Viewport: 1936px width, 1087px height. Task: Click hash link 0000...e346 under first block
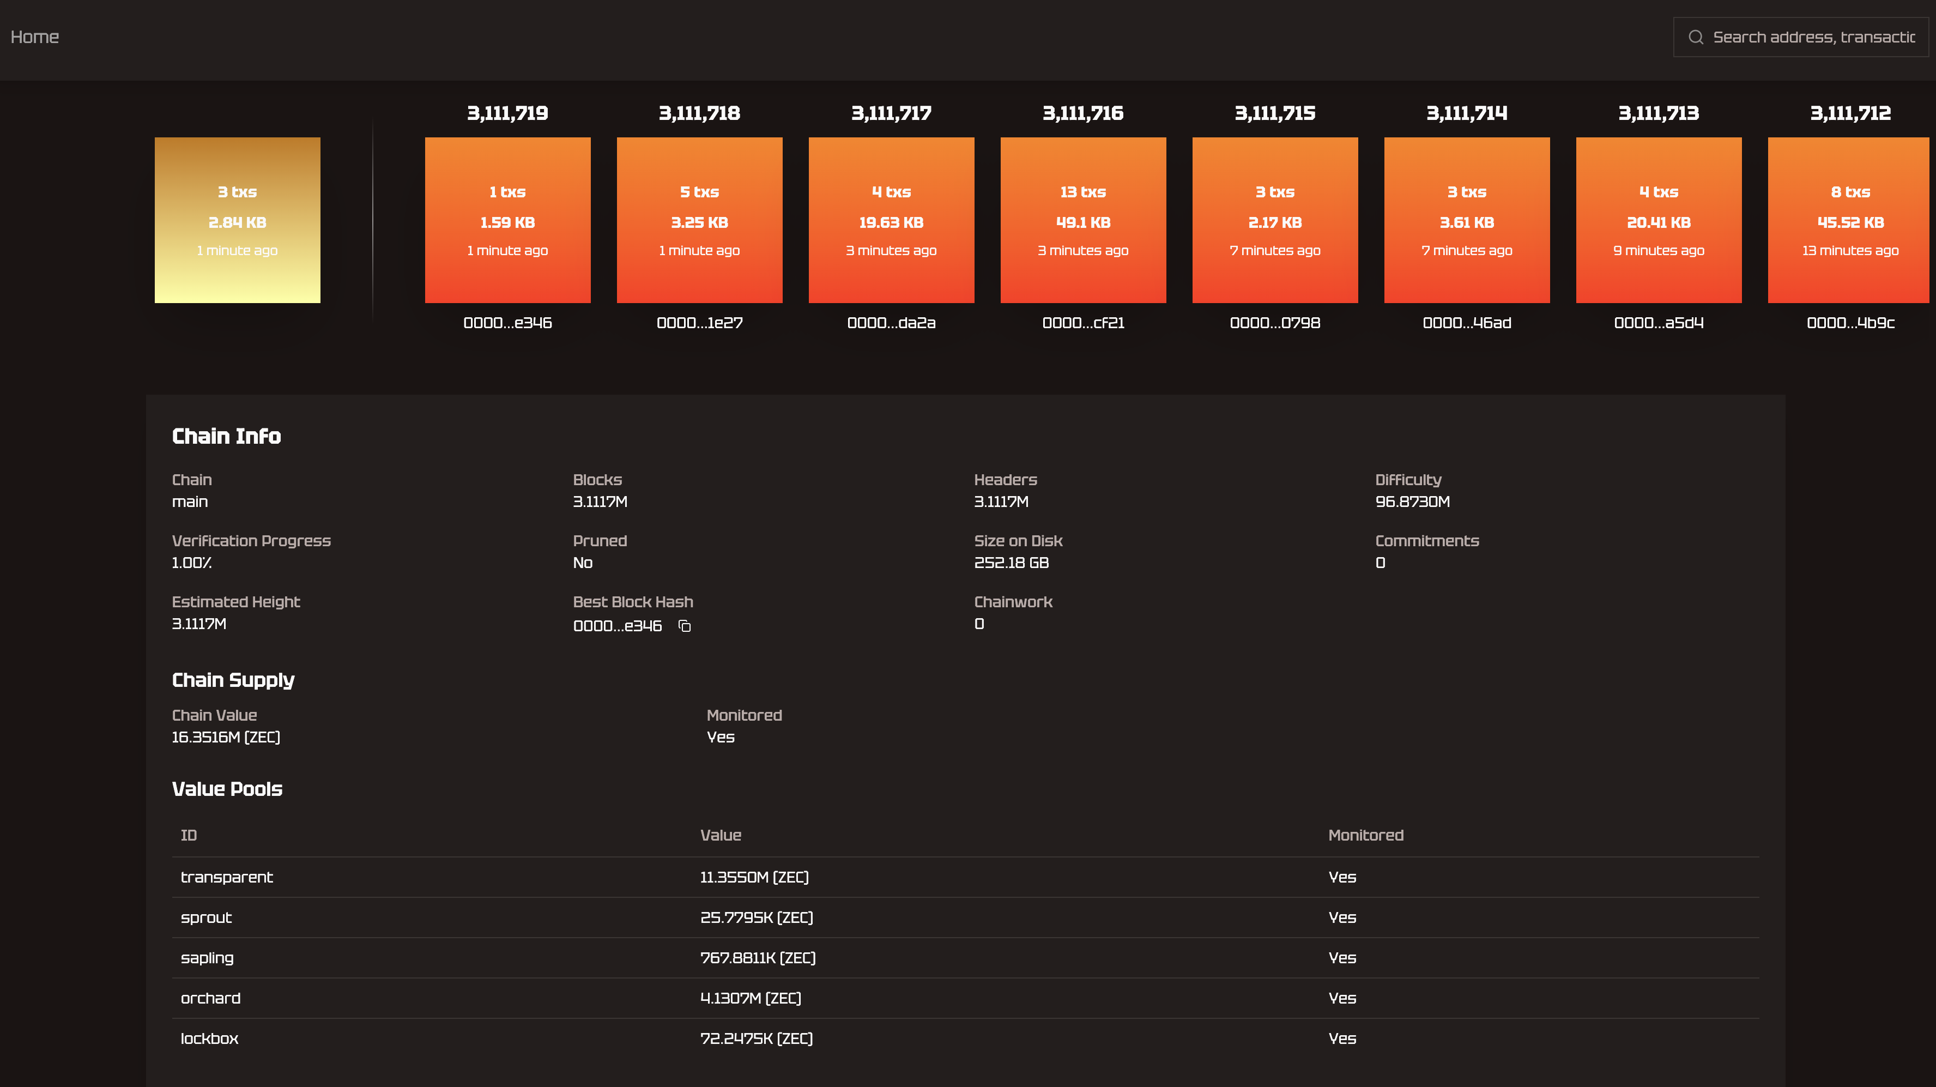(x=507, y=323)
